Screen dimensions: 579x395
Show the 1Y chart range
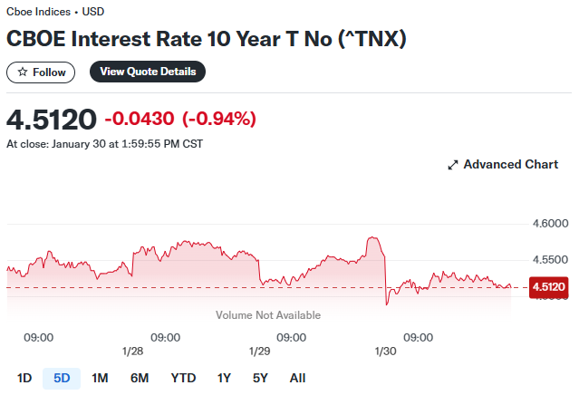click(x=223, y=378)
